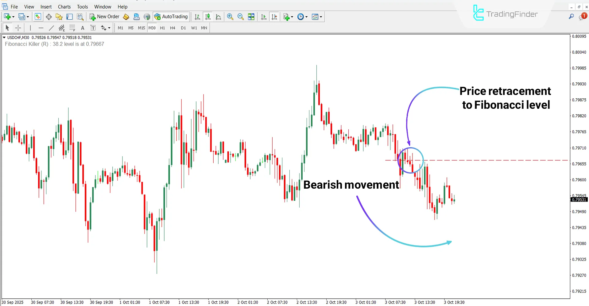Click the New Order button
This screenshot has height=306, width=589.
(104, 17)
